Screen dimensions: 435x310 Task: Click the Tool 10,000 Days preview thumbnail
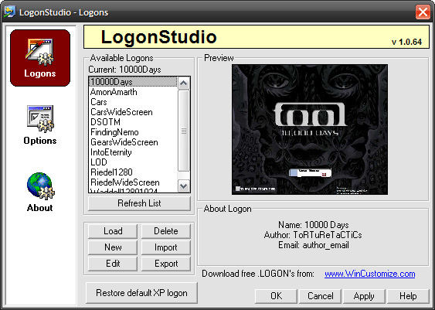310,130
